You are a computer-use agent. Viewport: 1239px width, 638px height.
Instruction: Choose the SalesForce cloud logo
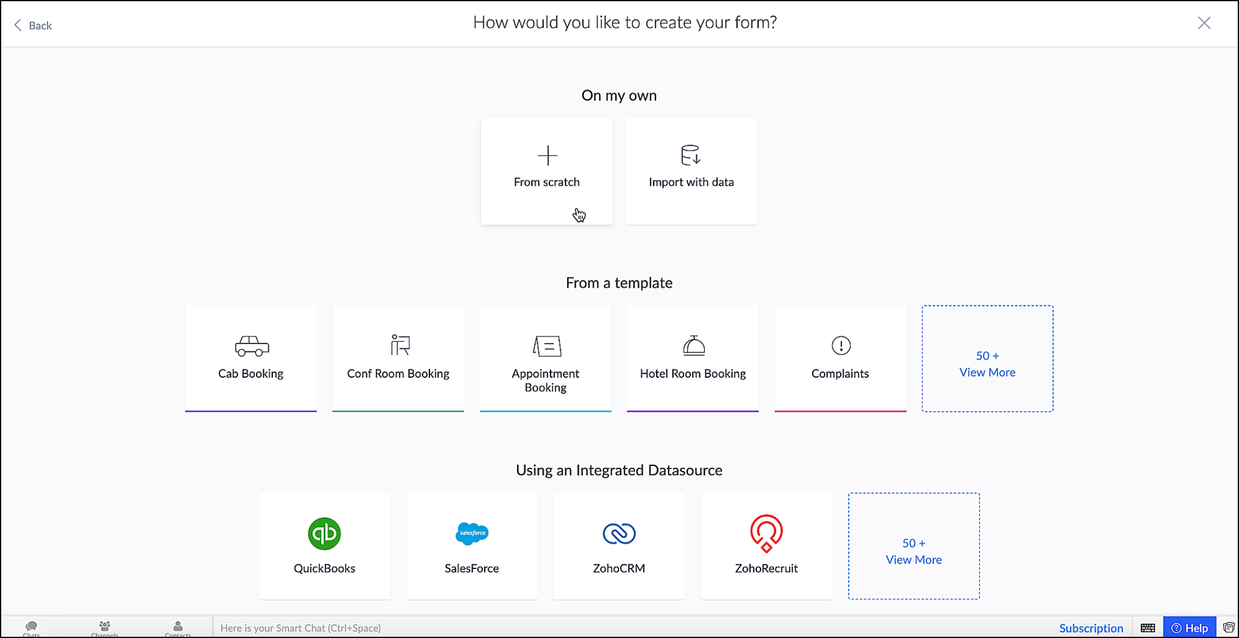(472, 533)
